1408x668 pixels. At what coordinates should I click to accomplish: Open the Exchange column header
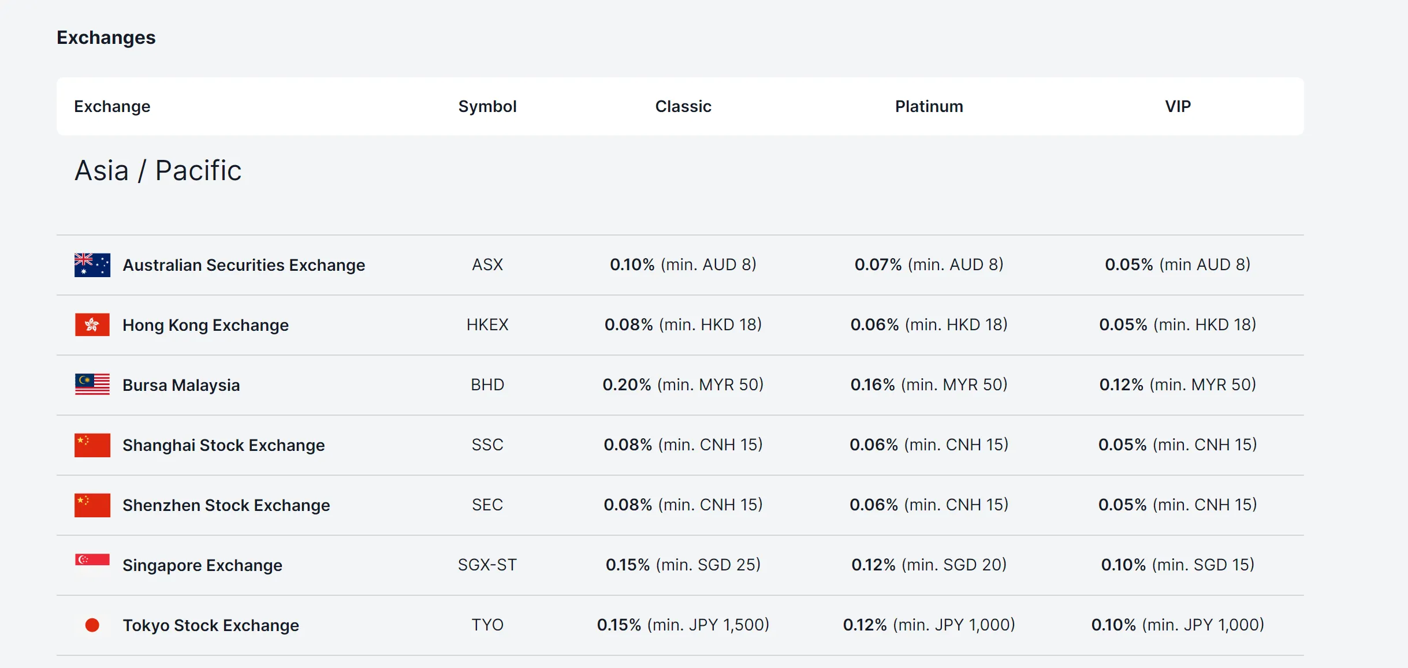112,106
